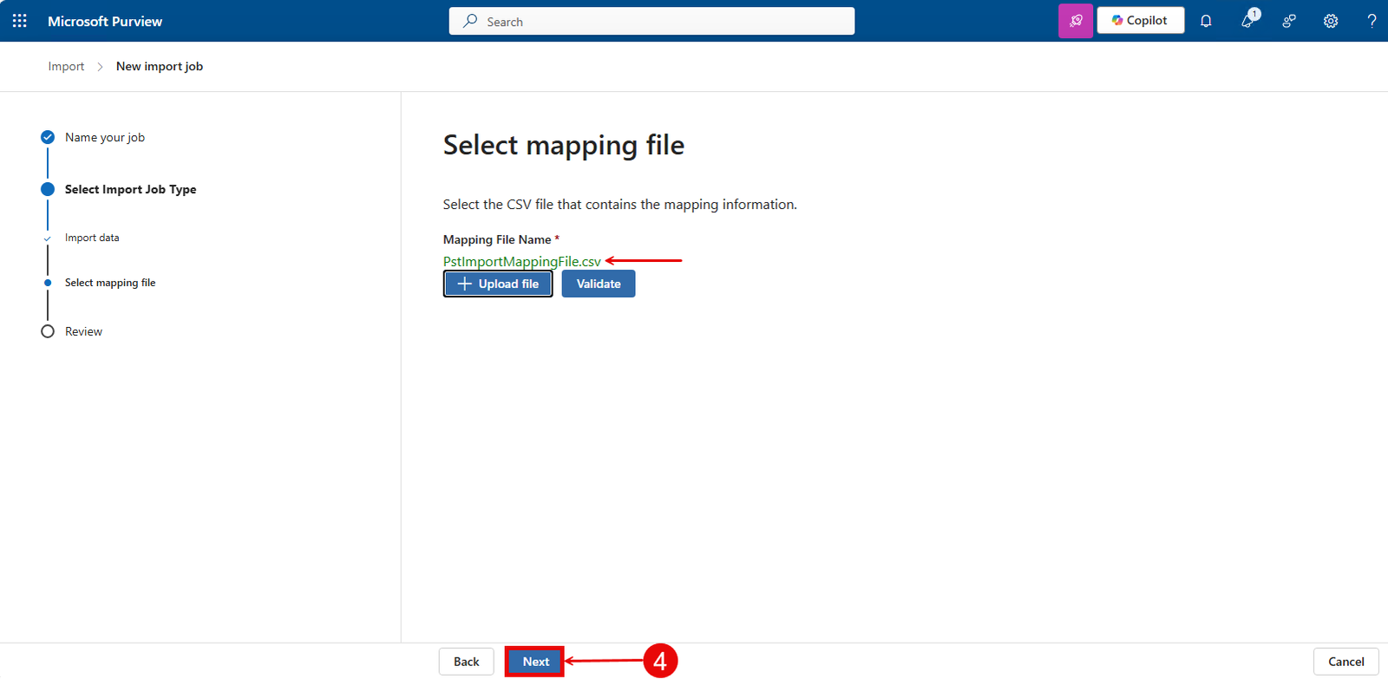Open the app launcher waffle icon
1388x679 pixels.
20,21
